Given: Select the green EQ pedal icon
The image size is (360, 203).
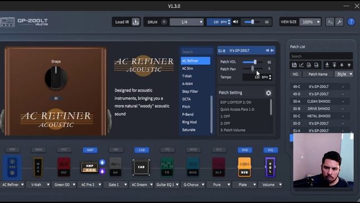Looking at the screenshot, I should [167, 167].
